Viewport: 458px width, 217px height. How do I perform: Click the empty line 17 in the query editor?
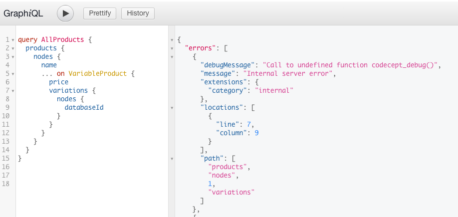coord(92,175)
